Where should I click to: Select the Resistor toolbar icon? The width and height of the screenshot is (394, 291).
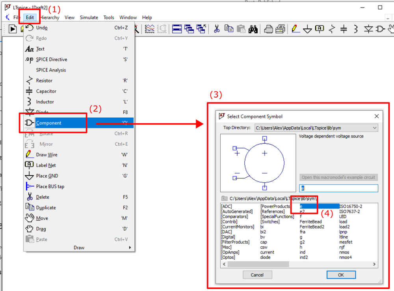point(332,29)
